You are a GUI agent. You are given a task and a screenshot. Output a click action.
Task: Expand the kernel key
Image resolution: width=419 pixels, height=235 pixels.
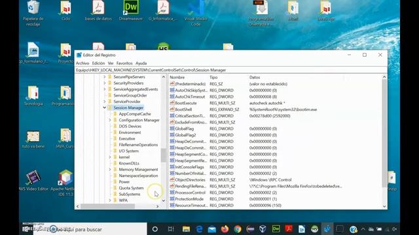coord(110,157)
